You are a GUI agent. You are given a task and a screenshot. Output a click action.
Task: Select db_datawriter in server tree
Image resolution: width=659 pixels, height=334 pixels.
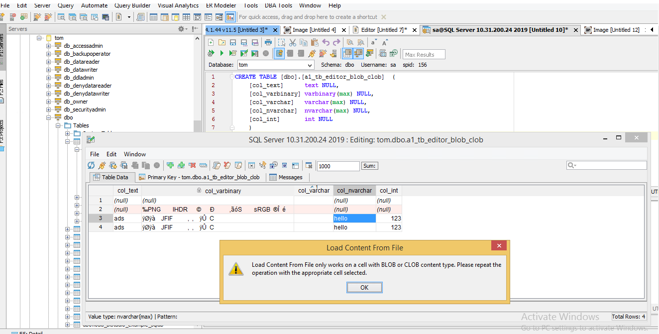82,70
